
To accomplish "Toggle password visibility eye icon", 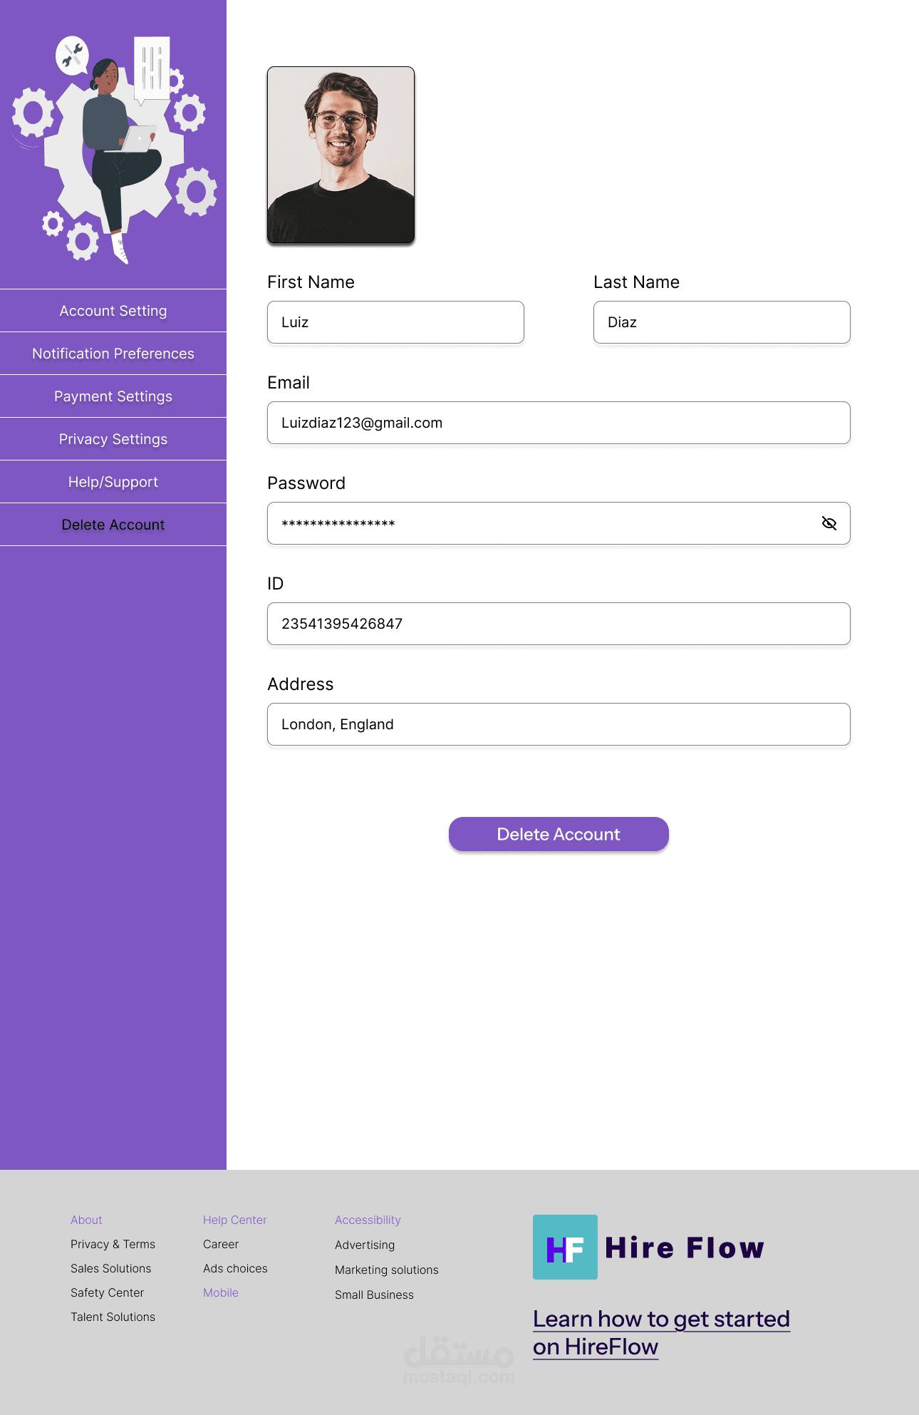I will (829, 523).
